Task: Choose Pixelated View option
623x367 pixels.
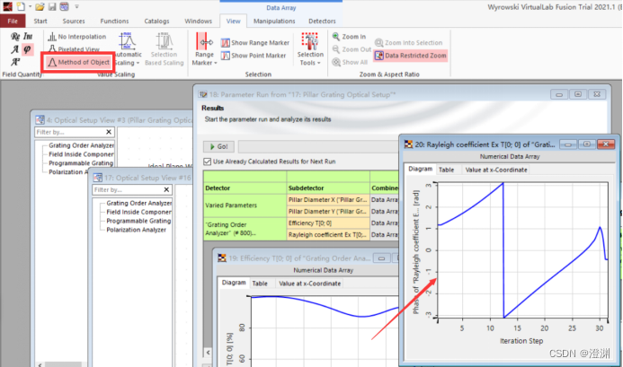Action: pyautogui.click(x=75, y=49)
